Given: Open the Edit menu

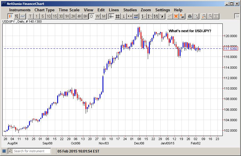Looking at the screenshot, I should coord(101,10).
